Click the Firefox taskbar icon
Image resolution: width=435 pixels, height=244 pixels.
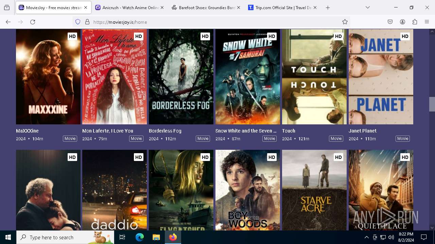(x=173, y=237)
